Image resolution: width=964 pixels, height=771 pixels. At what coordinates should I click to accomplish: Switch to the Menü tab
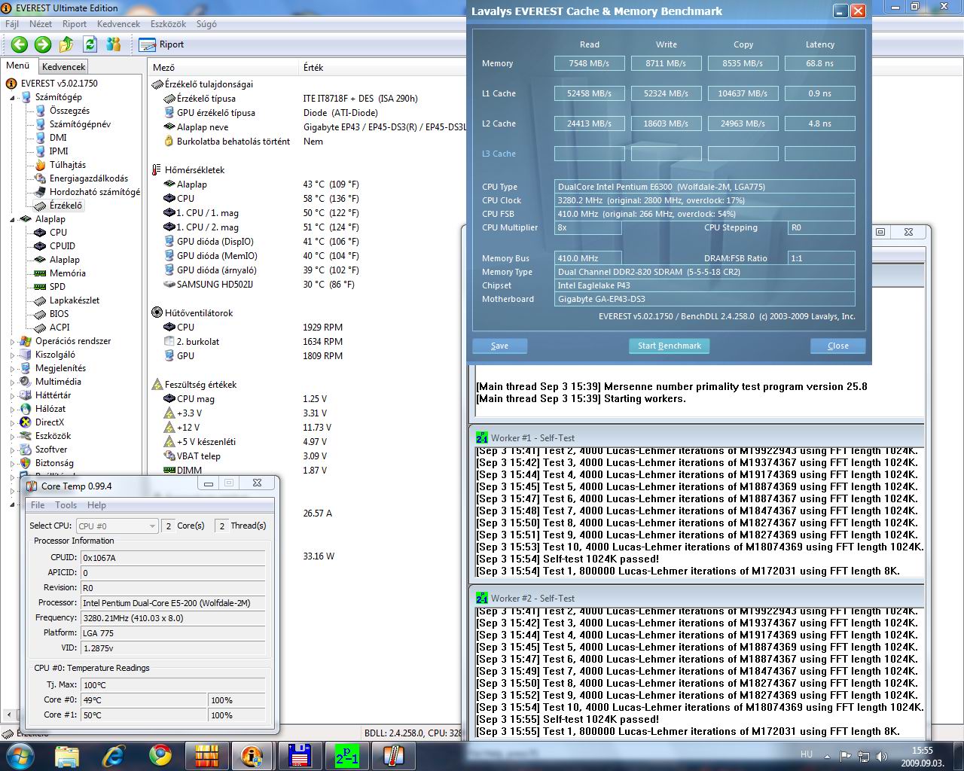(18, 66)
